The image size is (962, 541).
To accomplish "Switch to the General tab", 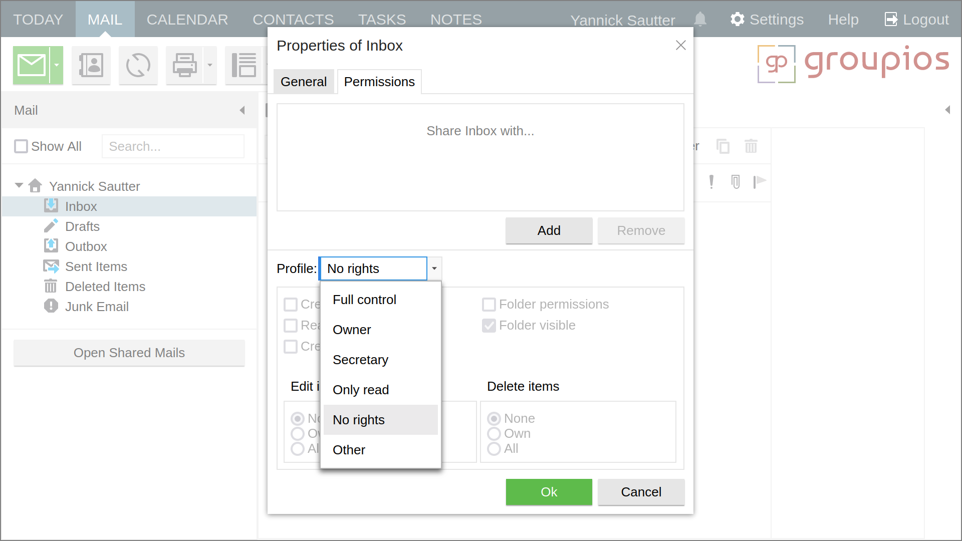I will pyautogui.click(x=303, y=82).
